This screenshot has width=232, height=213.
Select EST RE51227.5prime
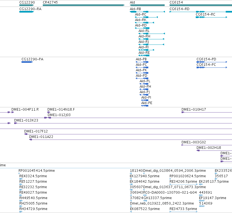[x=21, y=184]
